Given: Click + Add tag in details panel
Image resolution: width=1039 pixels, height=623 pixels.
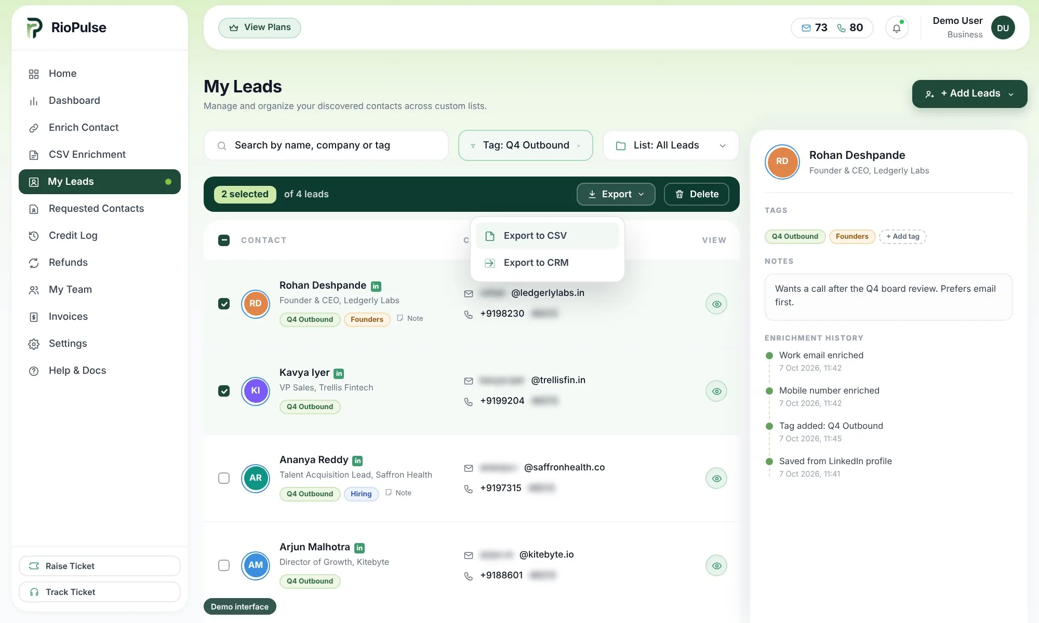Looking at the screenshot, I should tap(903, 237).
